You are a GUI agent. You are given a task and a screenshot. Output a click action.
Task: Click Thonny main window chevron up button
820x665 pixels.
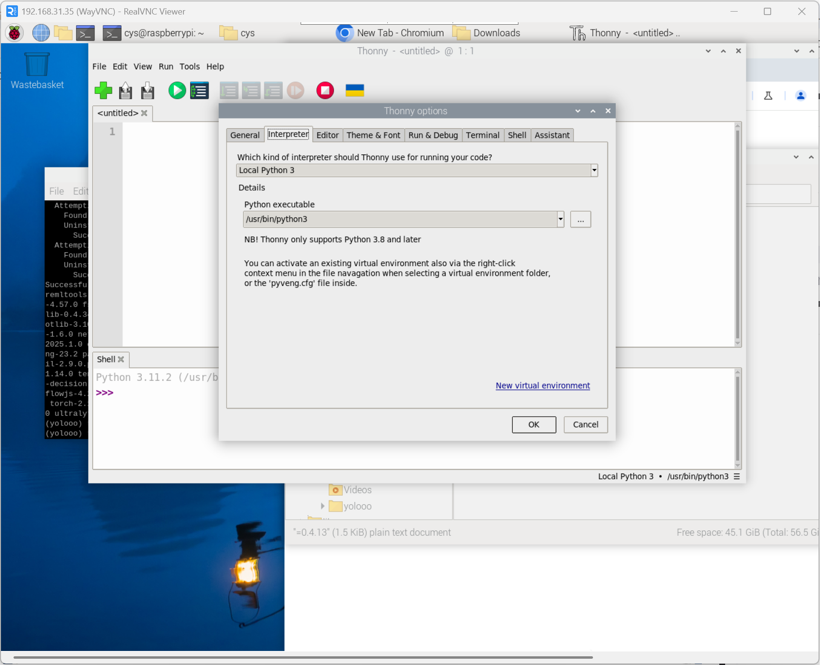tap(723, 51)
